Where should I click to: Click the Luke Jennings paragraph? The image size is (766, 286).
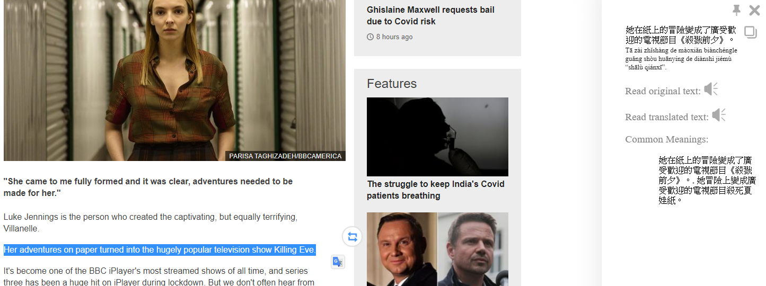[x=151, y=222]
